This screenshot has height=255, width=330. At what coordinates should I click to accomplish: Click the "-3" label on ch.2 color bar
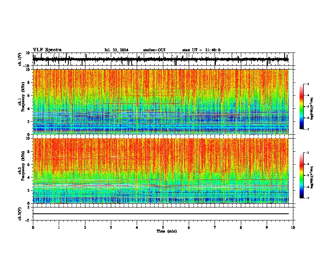[307, 153]
